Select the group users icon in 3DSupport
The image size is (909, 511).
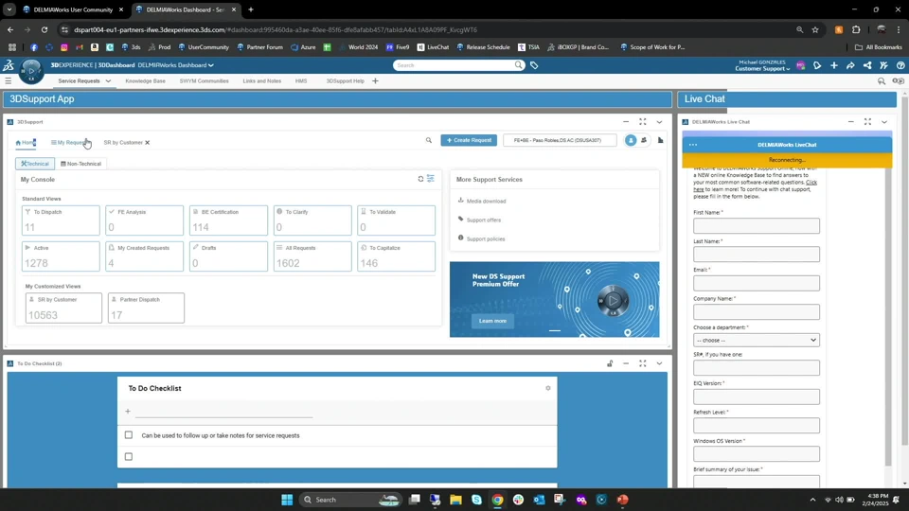pyautogui.click(x=644, y=140)
